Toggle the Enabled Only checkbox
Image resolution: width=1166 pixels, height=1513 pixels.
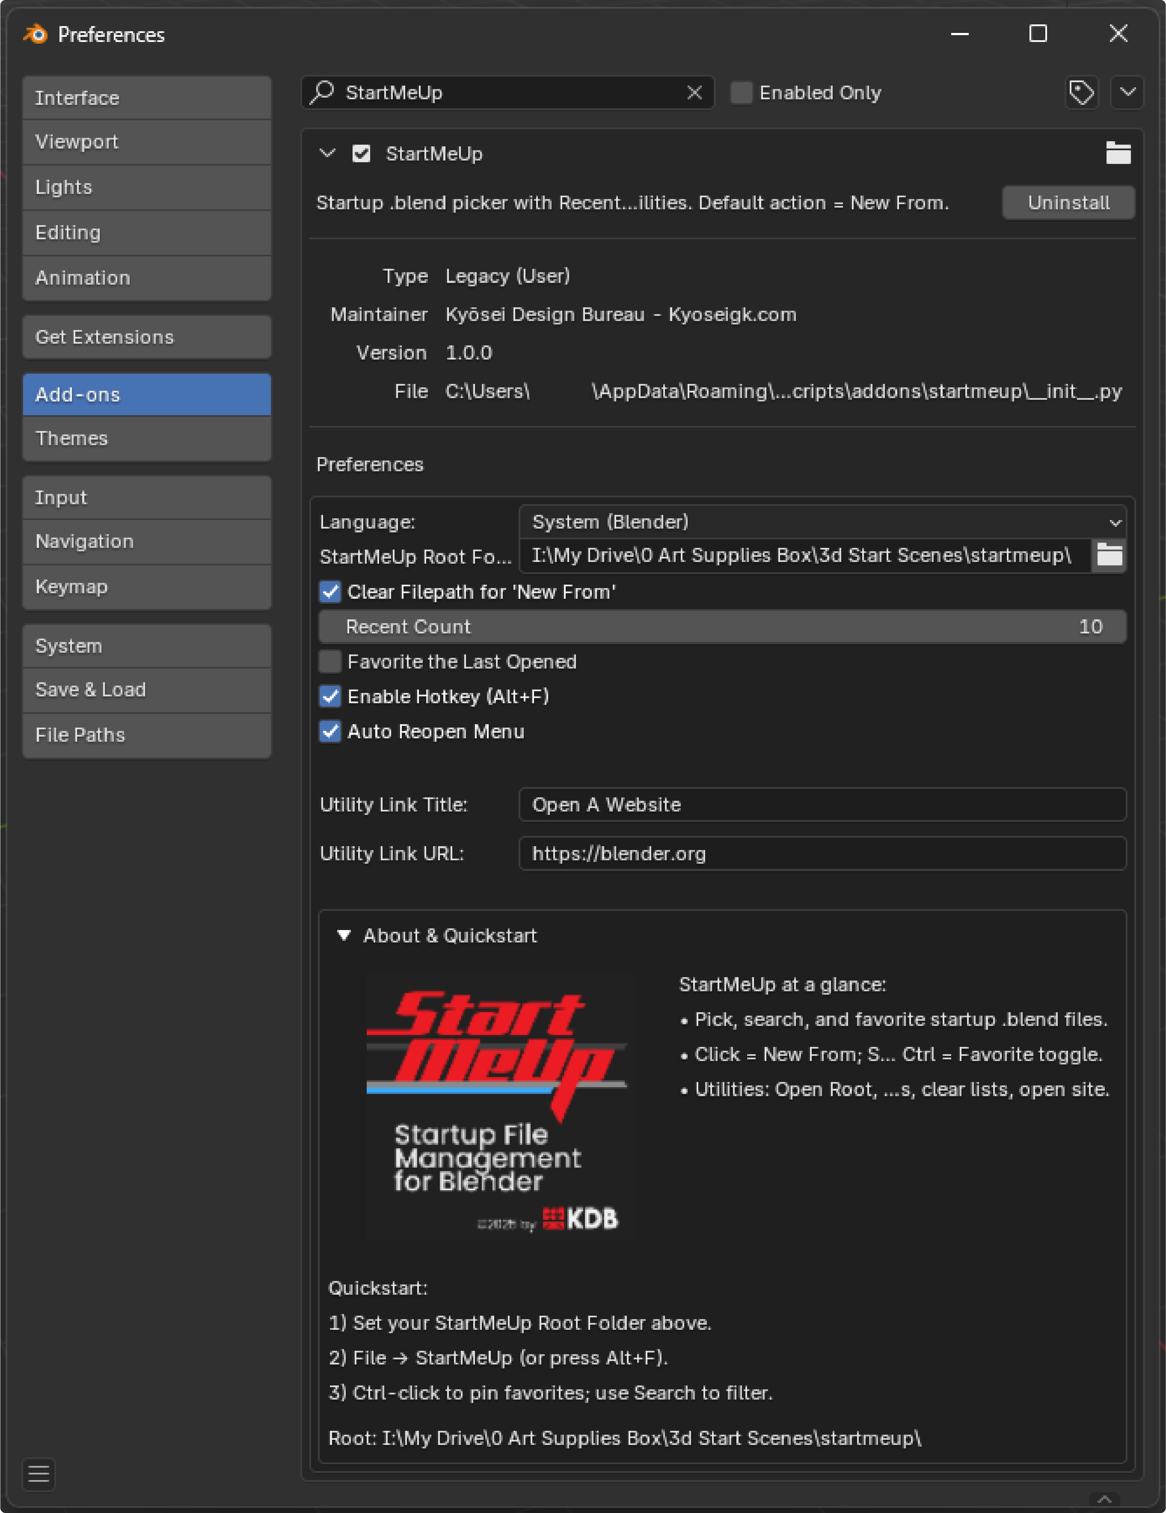click(x=742, y=93)
